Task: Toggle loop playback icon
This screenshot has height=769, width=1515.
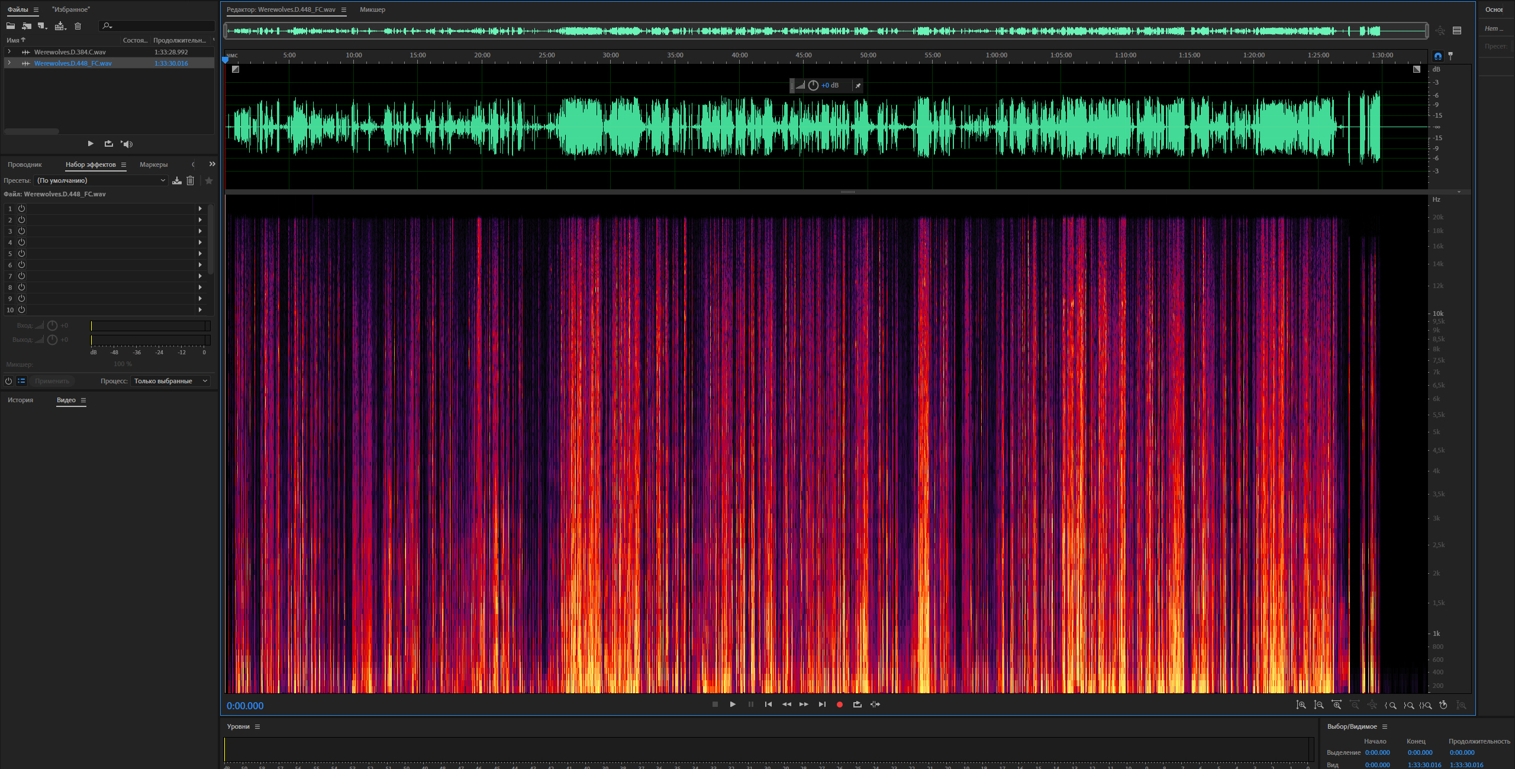Action: point(857,705)
